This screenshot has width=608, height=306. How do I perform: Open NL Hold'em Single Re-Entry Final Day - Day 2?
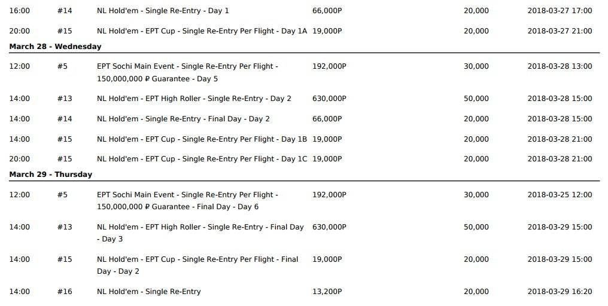(x=183, y=119)
